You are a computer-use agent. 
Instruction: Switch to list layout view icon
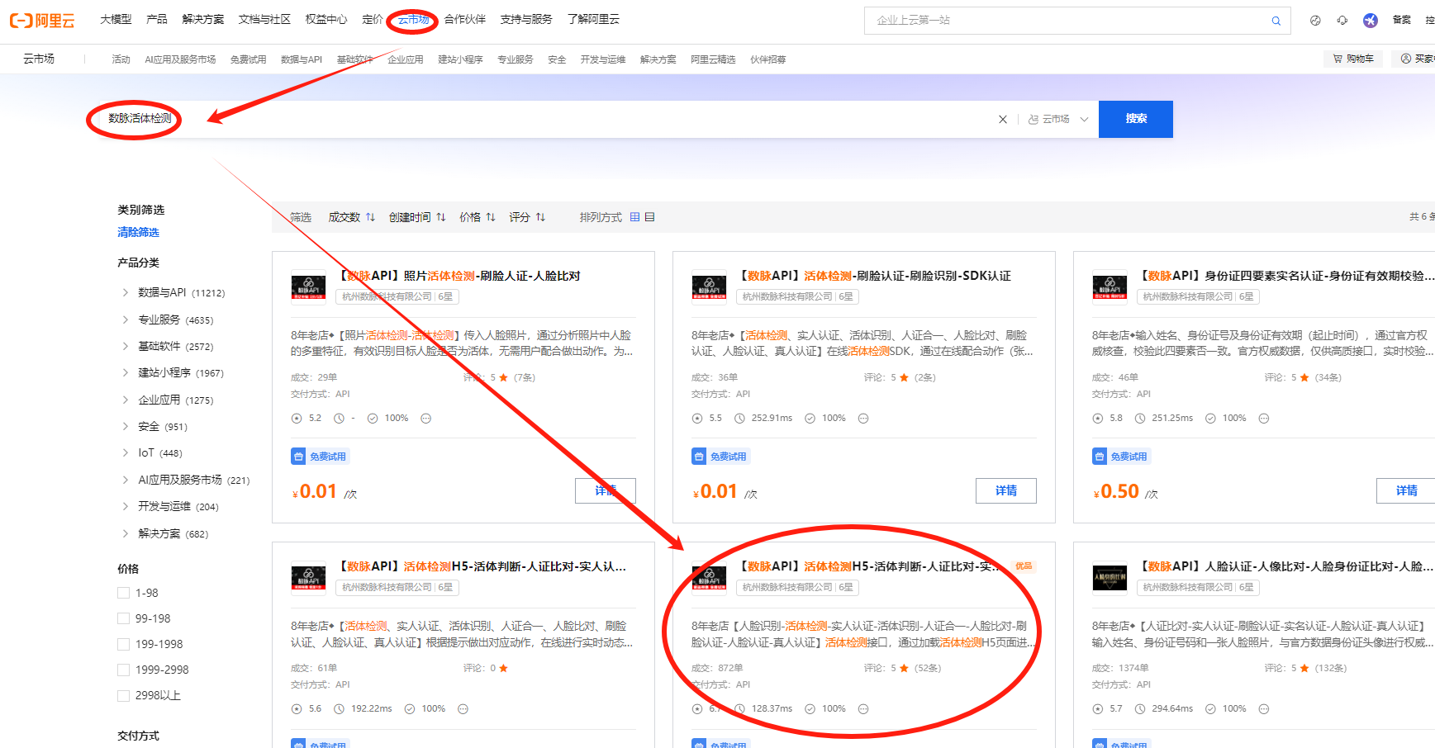[649, 217]
